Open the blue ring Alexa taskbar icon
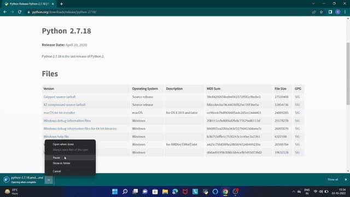 tap(215, 192)
